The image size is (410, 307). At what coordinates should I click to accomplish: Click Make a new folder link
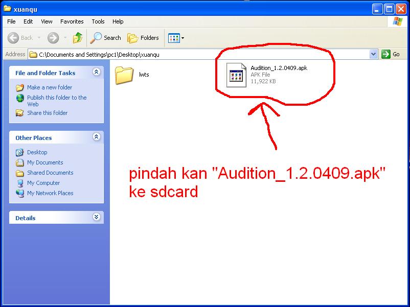pyautogui.click(x=50, y=87)
